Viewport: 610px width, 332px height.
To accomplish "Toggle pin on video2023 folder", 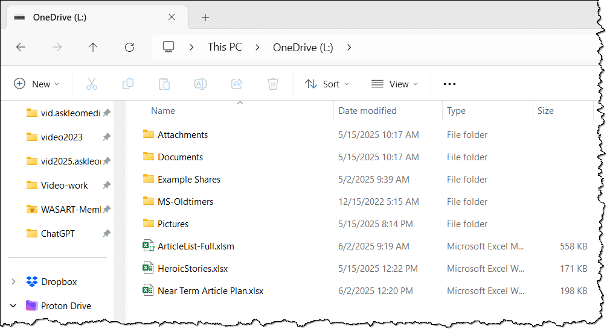I will pyautogui.click(x=106, y=137).
